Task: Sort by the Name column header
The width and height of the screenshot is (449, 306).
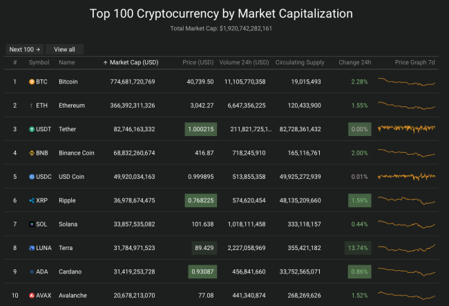Action: point(67,62)
